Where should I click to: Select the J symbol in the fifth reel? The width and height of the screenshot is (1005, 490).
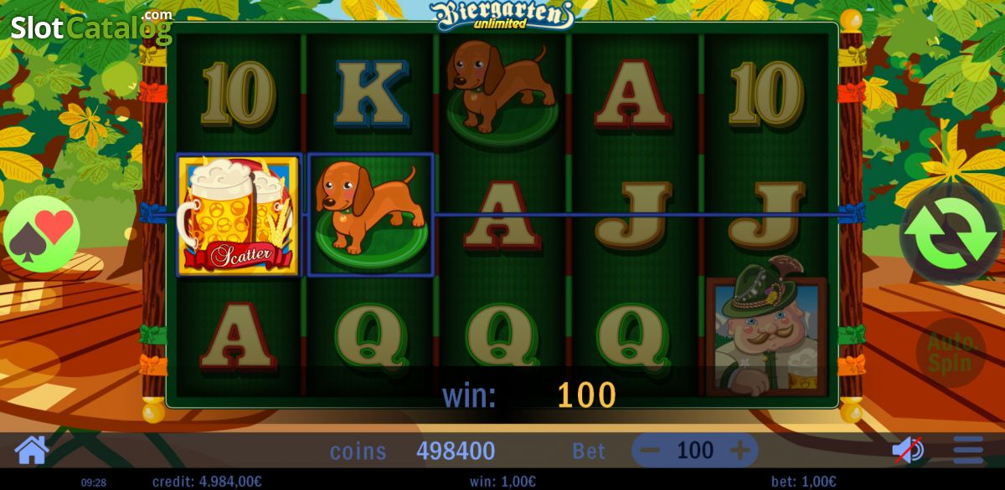[x=767, y=216]
